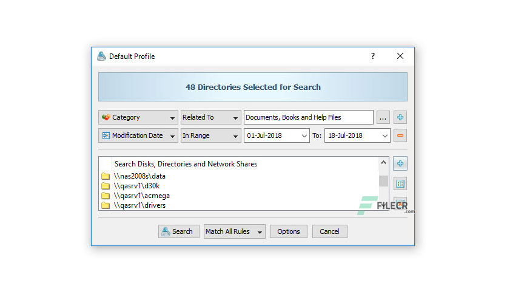This screenshot has height=294, width=507.
Task: Remove the Modification Date rule with minus icon
Action: [400, 135]
